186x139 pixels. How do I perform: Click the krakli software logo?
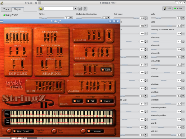13,84
